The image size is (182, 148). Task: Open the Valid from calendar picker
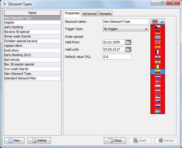coord(128,42)
